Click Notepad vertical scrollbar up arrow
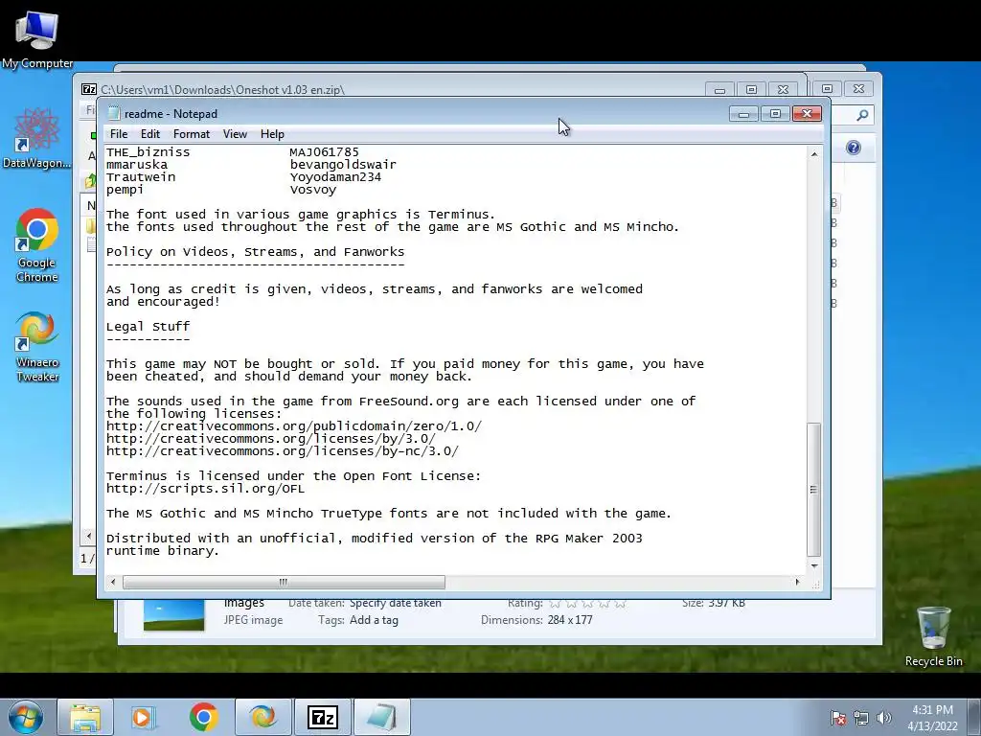 (814, 154)
